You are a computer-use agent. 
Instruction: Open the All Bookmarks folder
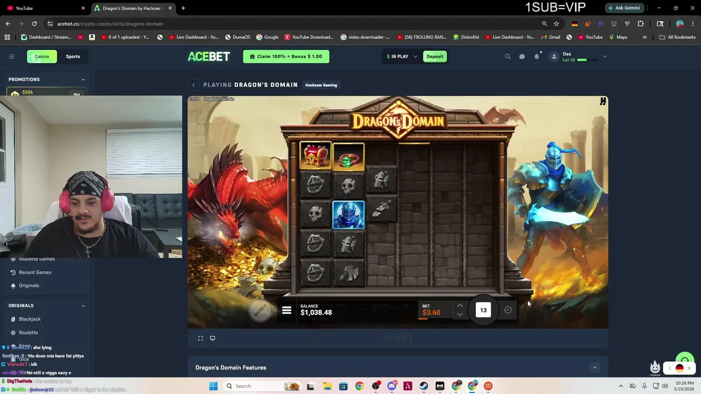coord(677,37)
